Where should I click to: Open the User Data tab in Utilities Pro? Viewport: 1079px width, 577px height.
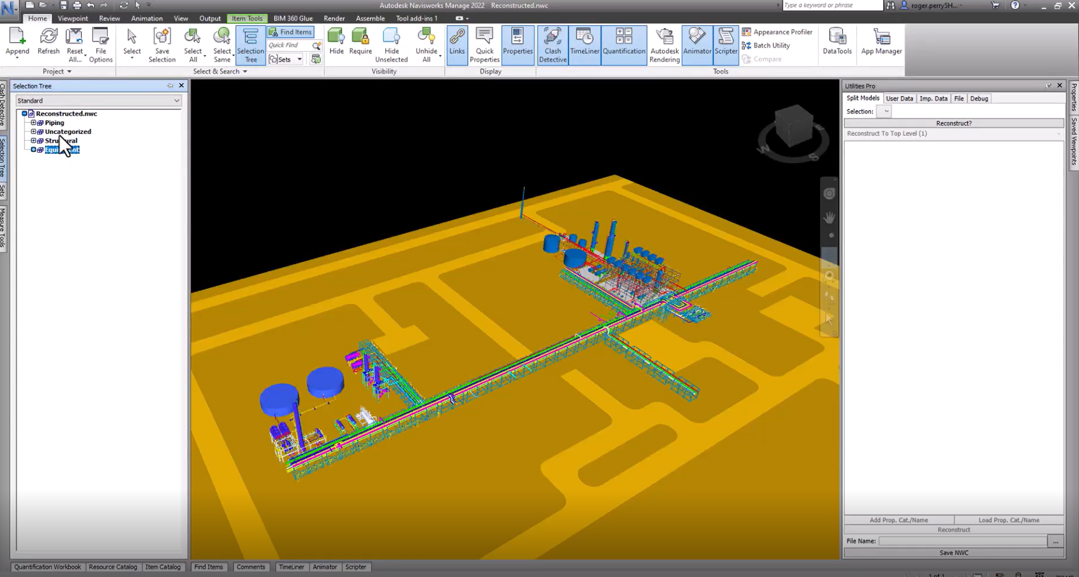pos(899,98)
